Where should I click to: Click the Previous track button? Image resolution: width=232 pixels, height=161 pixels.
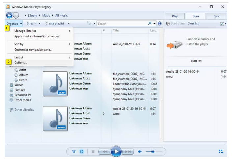coord(104,152)
